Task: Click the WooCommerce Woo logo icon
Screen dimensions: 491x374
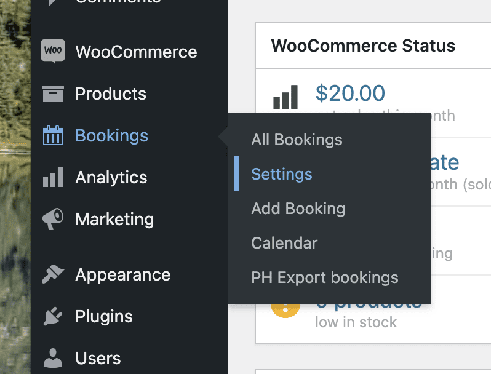Action: (53, 51)
